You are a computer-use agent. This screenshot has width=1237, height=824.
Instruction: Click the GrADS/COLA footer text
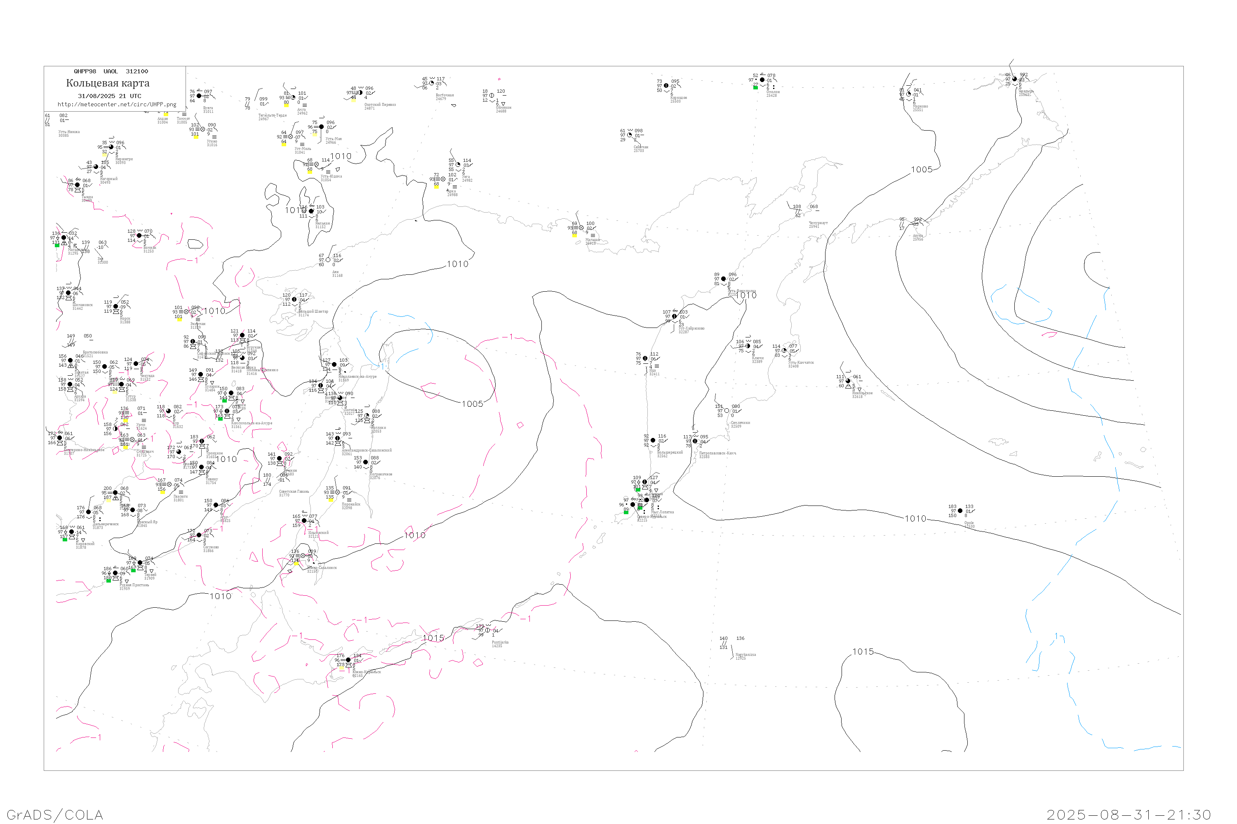[x=55, y=815]
